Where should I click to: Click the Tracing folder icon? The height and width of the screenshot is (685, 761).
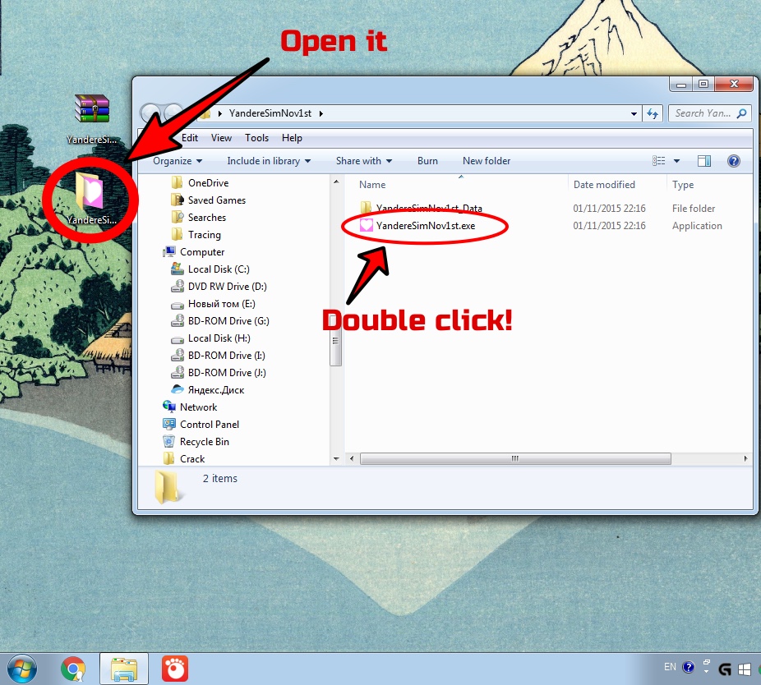coord(178,234)
